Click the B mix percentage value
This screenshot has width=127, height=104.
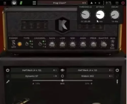coord(87,84)
